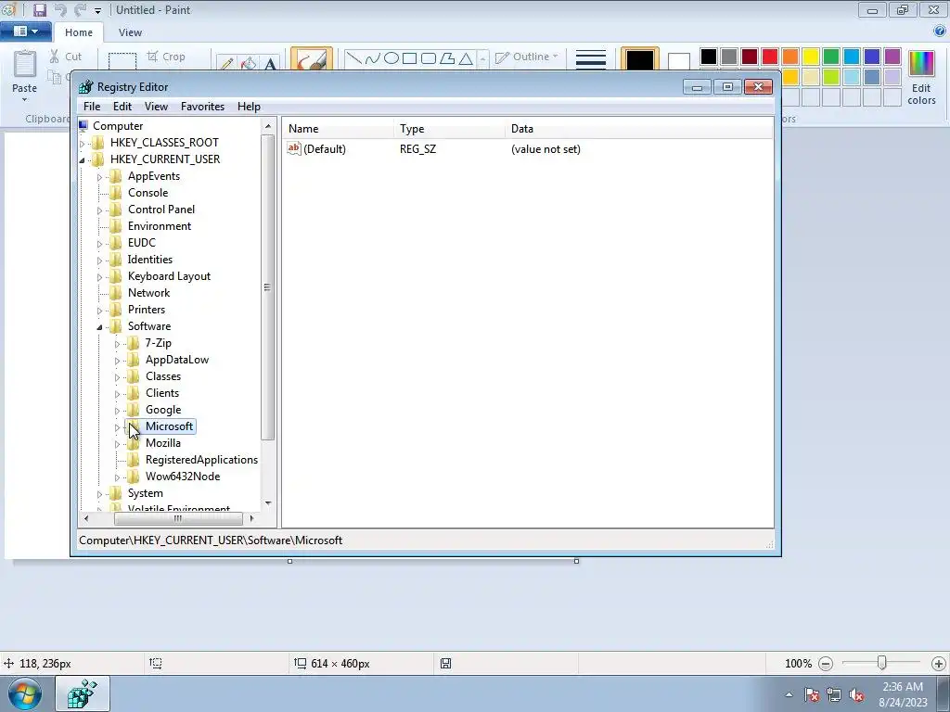950x712 pixels.
Task: Open Edit colors in Paint
Action: [x=921, y=78]
